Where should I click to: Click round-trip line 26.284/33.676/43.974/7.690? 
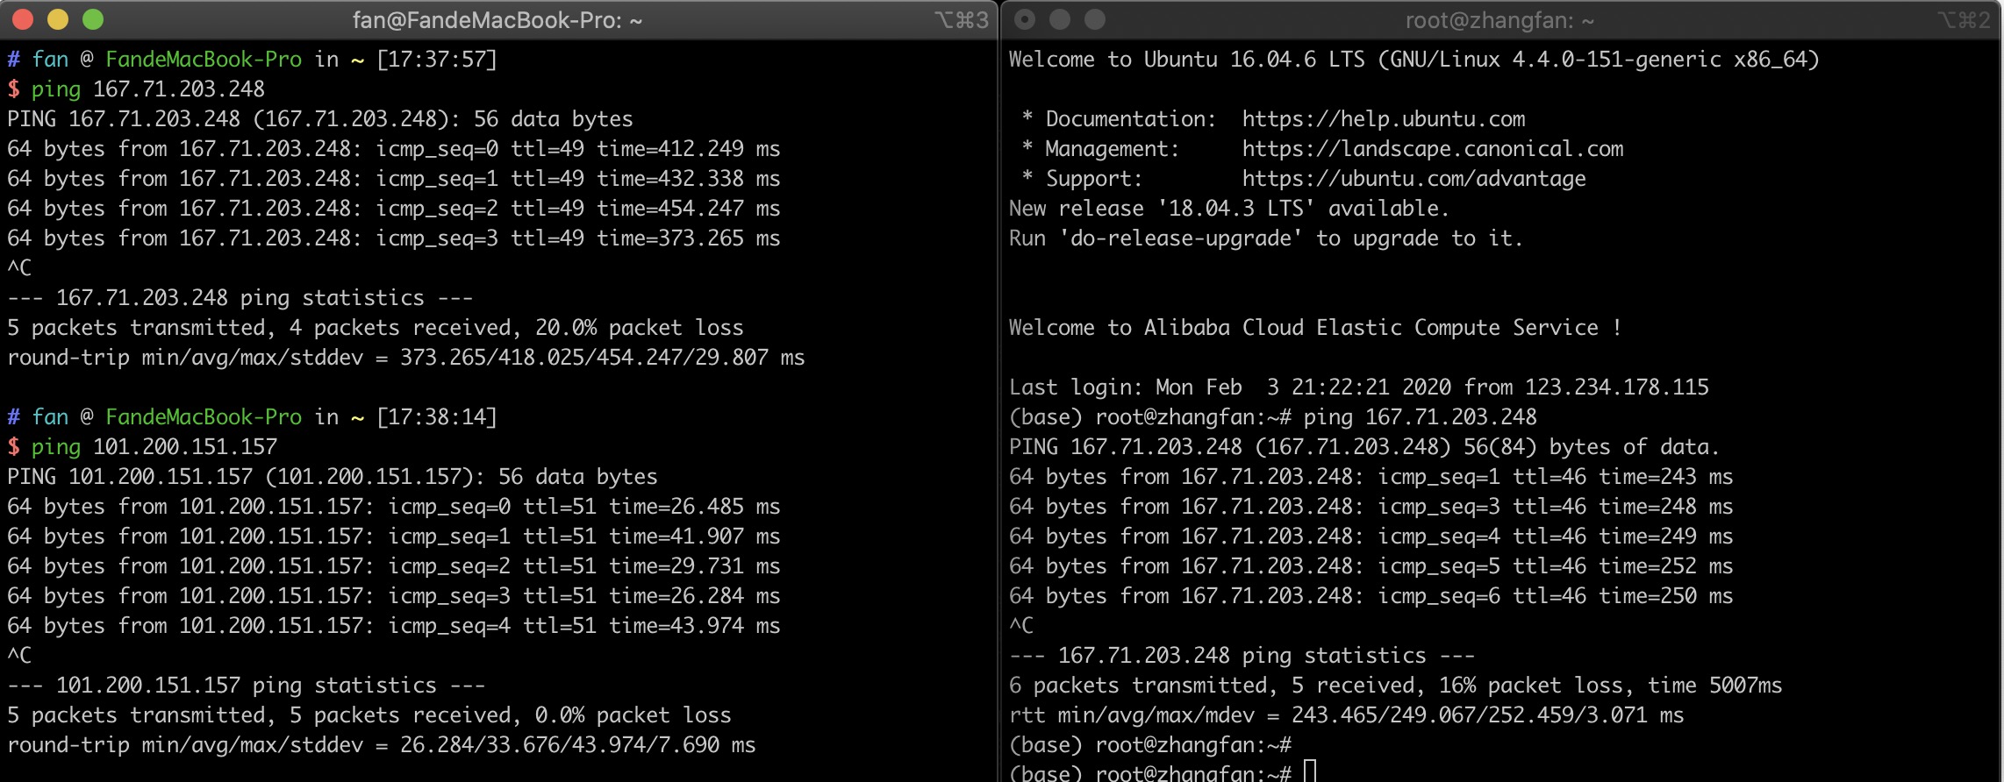pos(382,744)
